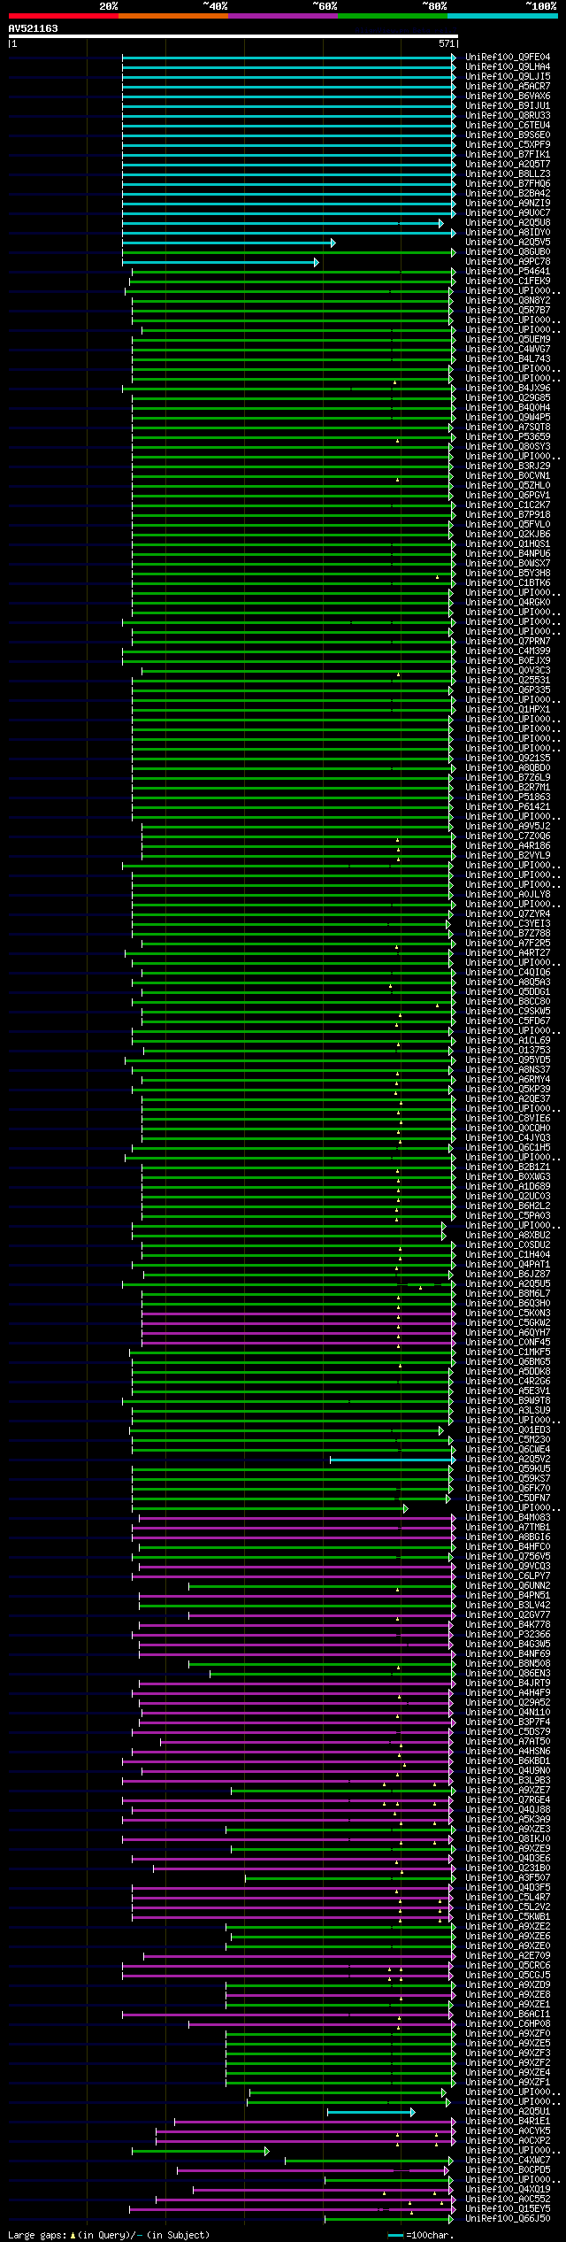Select hit label UniRef100_Q15EY5

tap(508, 2209)
